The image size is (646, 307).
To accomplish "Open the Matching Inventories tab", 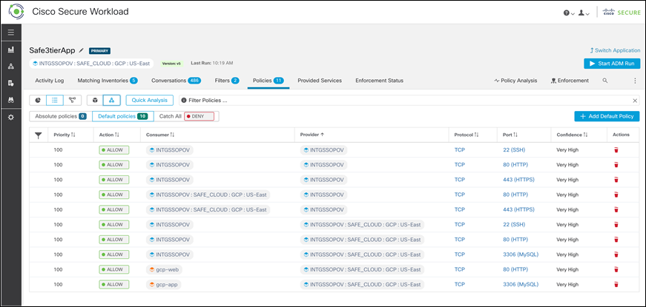I will click(108, 81).
